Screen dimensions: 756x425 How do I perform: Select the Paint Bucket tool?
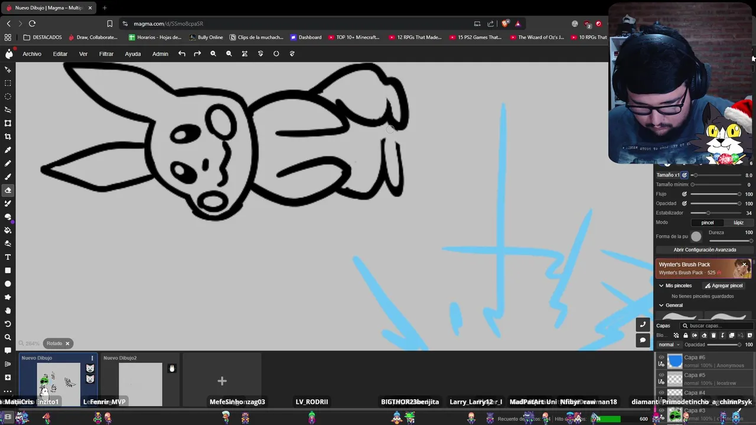8,230
